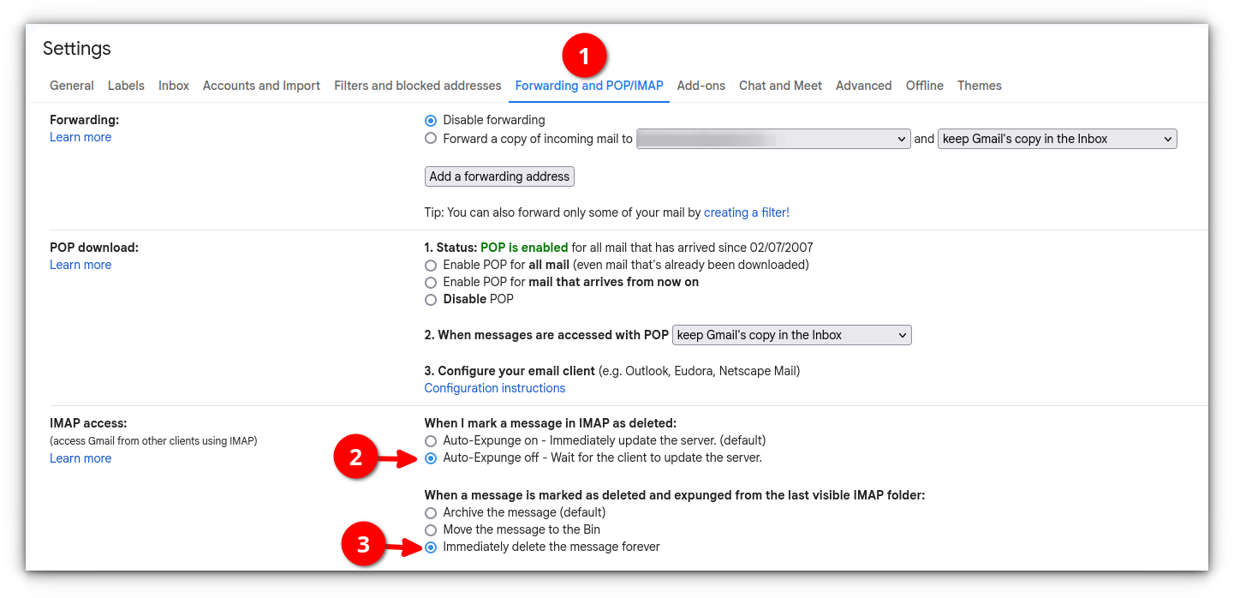Go to Accounts and Import tab
Image resolution: width=1234 pixels, height=598 pixels.
tap(261, 86)
